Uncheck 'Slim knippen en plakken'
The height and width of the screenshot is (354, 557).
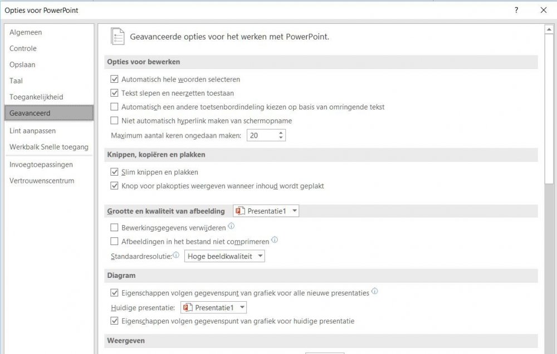(115, 172)
